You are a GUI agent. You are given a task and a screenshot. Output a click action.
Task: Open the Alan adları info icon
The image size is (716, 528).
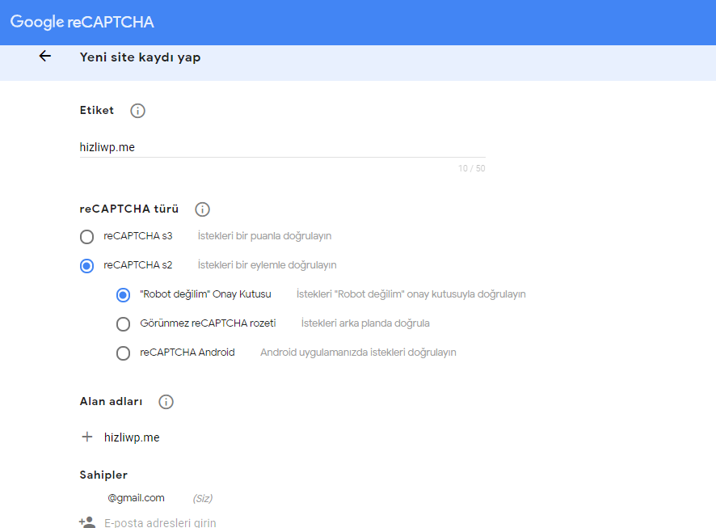(166, 402)
